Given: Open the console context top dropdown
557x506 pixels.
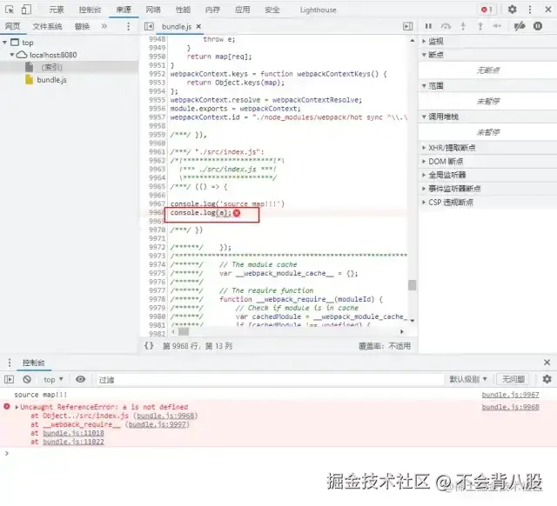Looking at the screenshot, I should 53,379.
